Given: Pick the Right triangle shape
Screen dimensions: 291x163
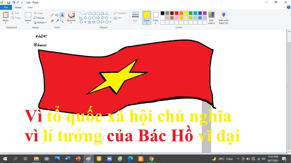Looking at the screenshot, I should point(81,18).
